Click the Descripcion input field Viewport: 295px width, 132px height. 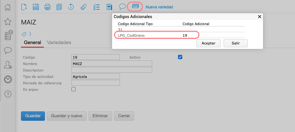click(111, 70)
